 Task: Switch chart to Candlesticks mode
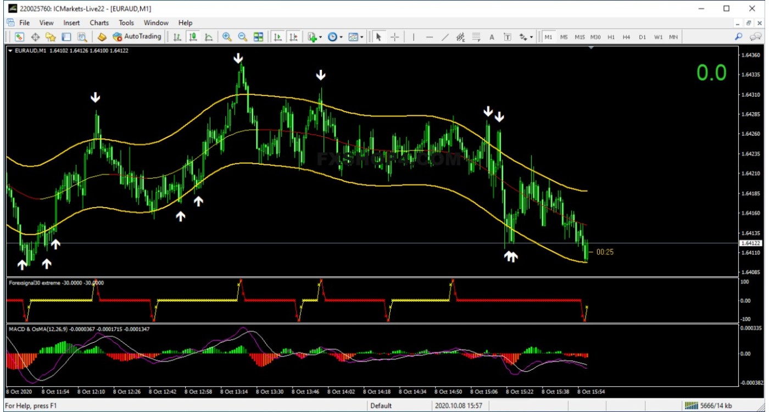point(193,37)
